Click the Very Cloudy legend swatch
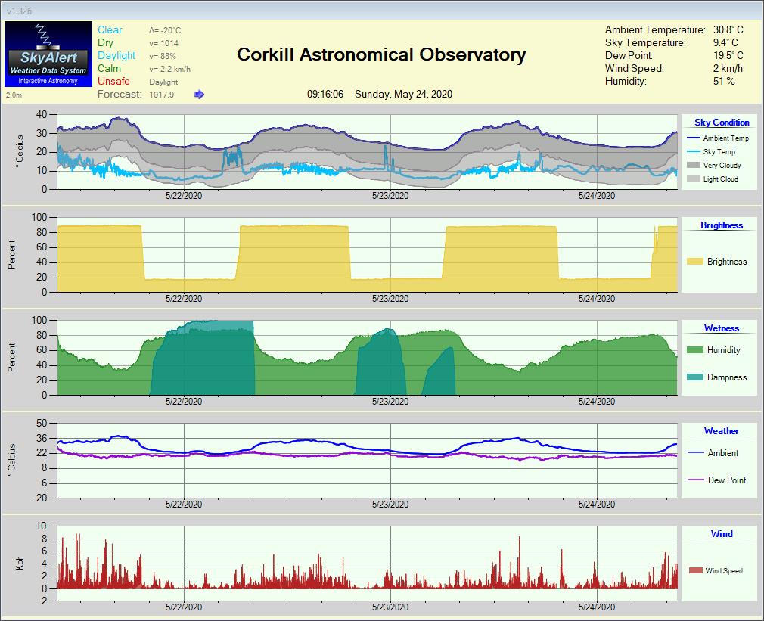The height and width of the screenshot is (621, 764). tap(692, 166)
